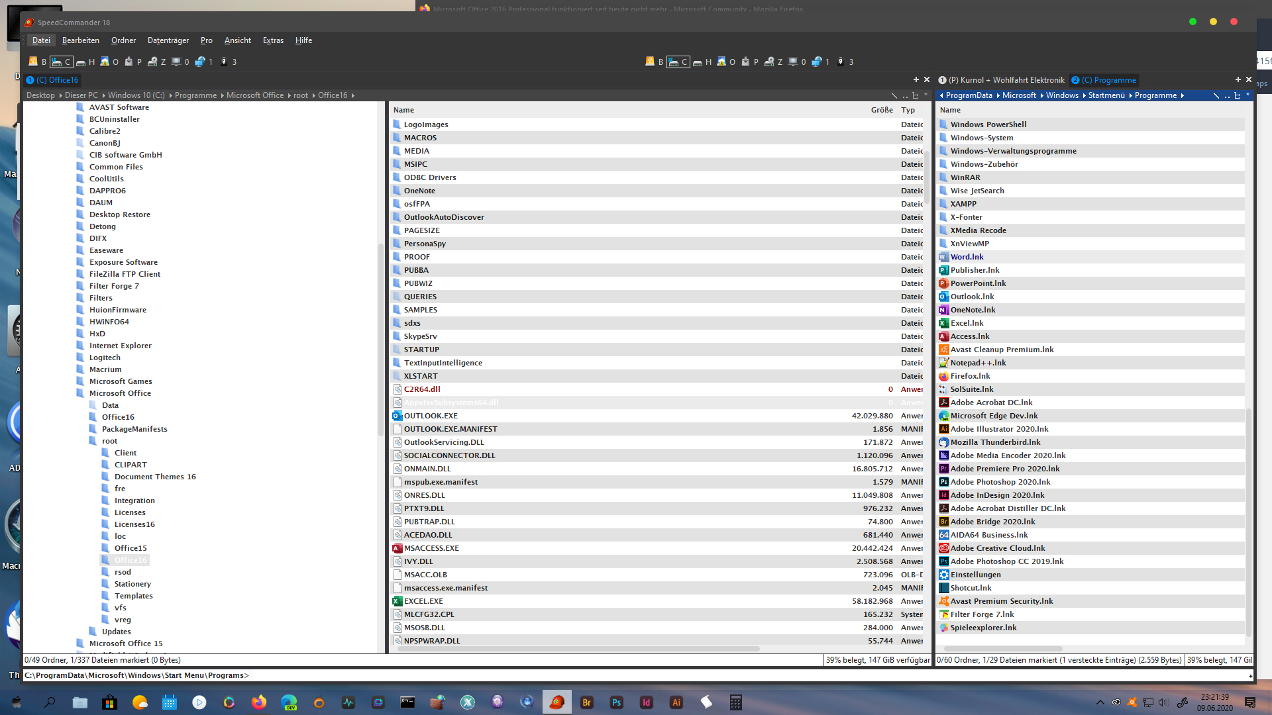Open Datei menu
The width and height of the screenshot is (1272, 715).
(41, 40)
